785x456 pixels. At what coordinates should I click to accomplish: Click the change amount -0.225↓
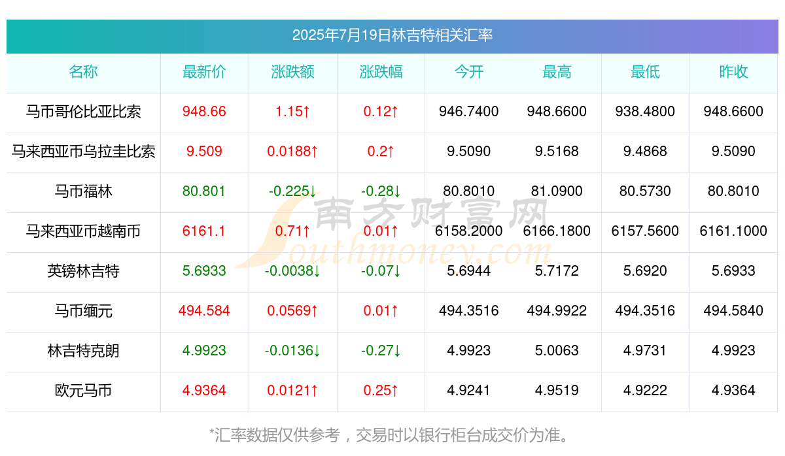tap(292, 191)
